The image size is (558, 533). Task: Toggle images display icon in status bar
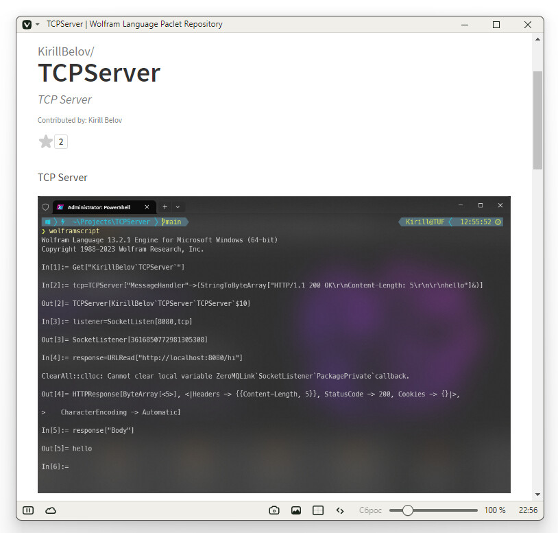[296, 510]
